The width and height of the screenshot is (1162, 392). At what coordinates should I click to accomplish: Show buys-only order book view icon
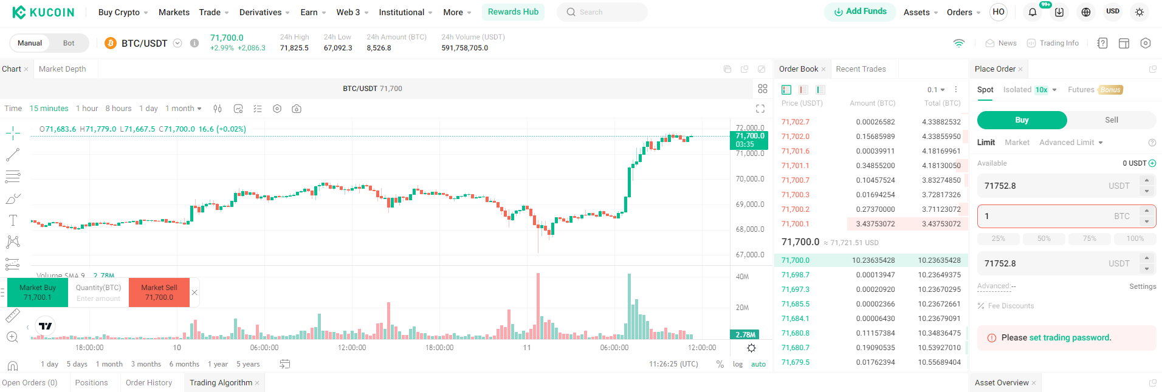(x=820, y=90)
